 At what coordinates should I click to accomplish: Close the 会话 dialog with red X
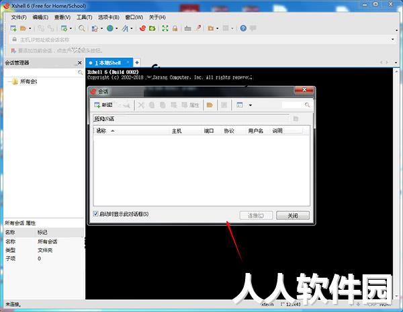(304, 90)
